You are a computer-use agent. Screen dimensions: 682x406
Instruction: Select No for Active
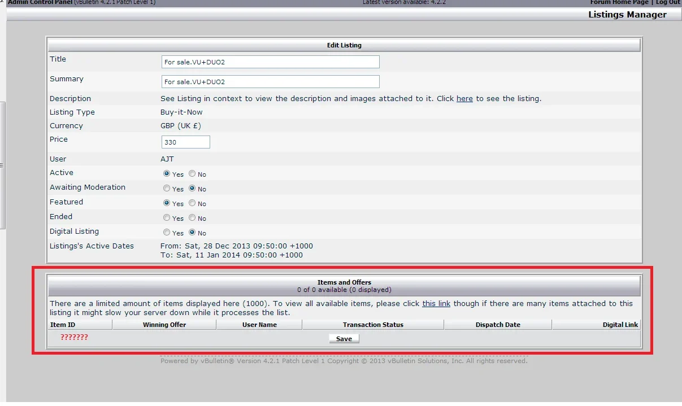pos(192,174)
